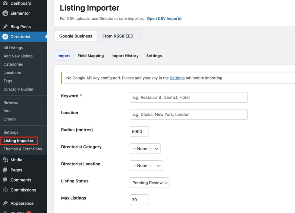
Task: Select Listing Importer menu item
Action: (18, 140)
